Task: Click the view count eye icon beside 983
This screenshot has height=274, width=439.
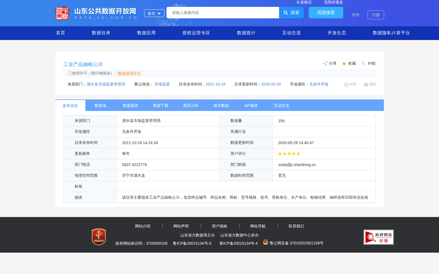Action: click(366, 84)
